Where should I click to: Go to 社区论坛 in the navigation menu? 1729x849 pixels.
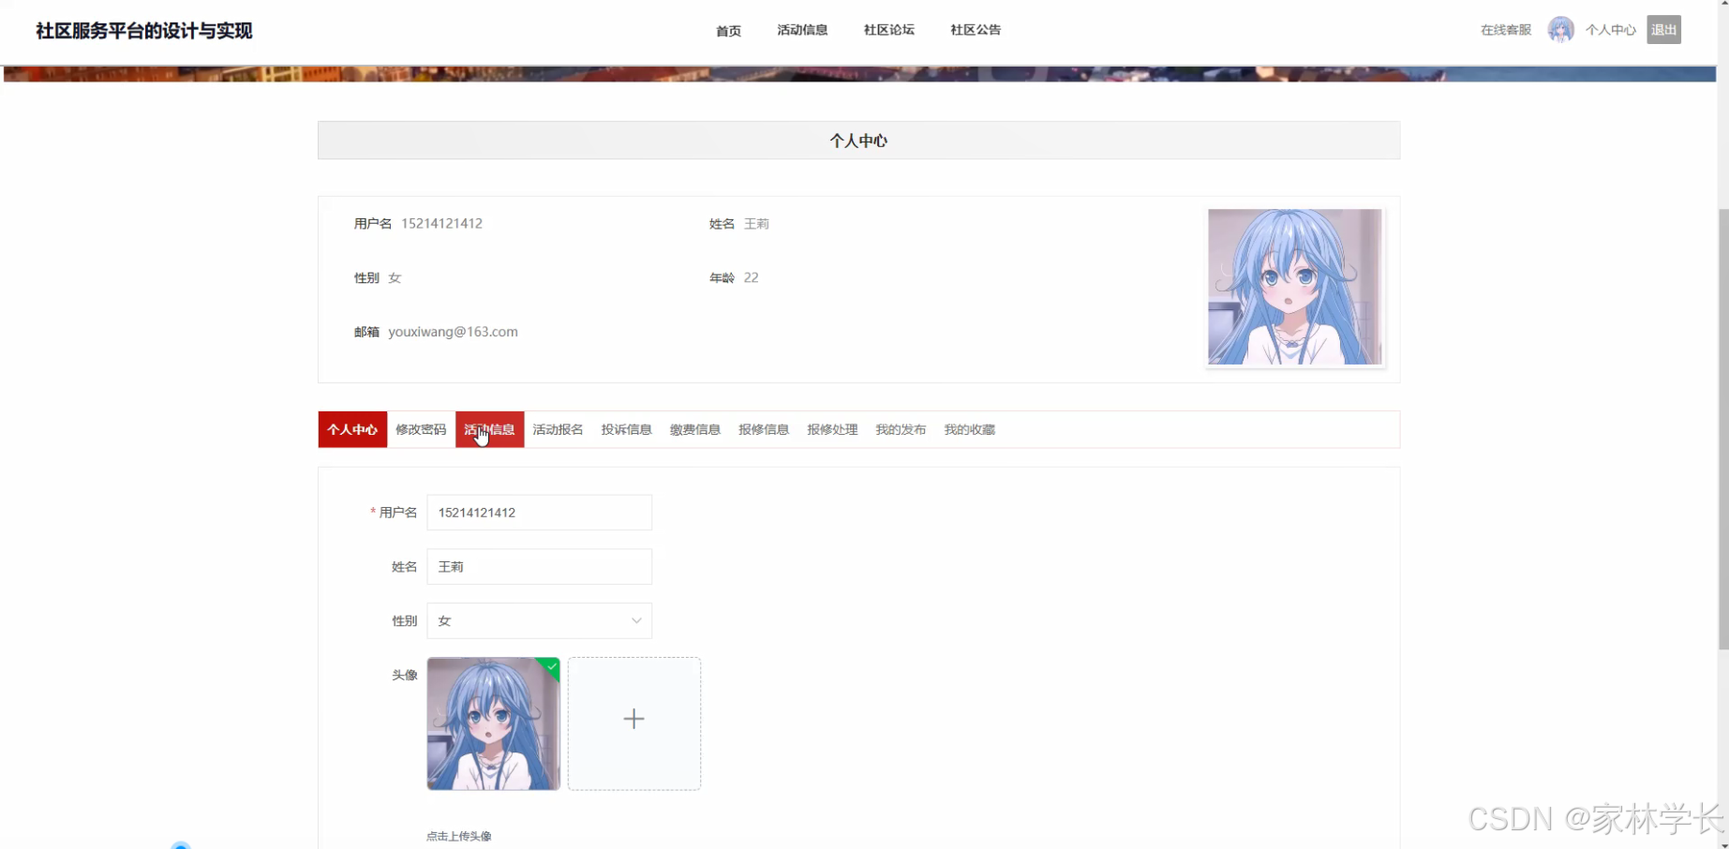point(888,29)
